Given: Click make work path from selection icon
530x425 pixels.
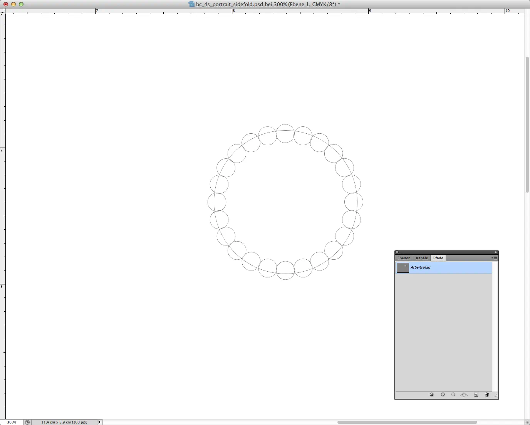Looking at the screenshot, I should [x=464, y=395].
